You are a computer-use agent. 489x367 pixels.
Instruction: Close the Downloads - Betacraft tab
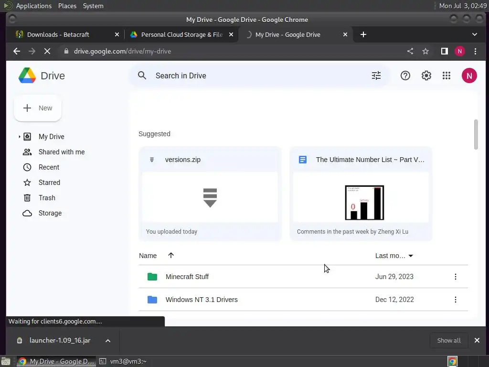[117, 34]
